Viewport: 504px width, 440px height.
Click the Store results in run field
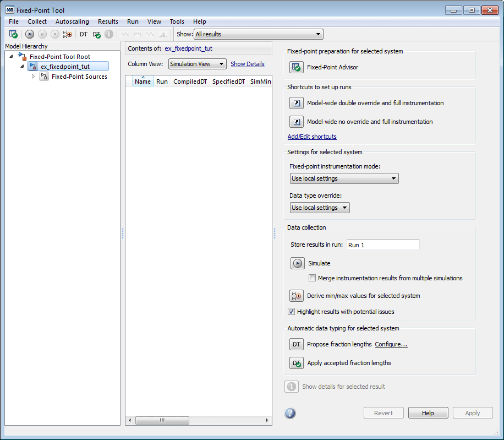click(382, 245)
